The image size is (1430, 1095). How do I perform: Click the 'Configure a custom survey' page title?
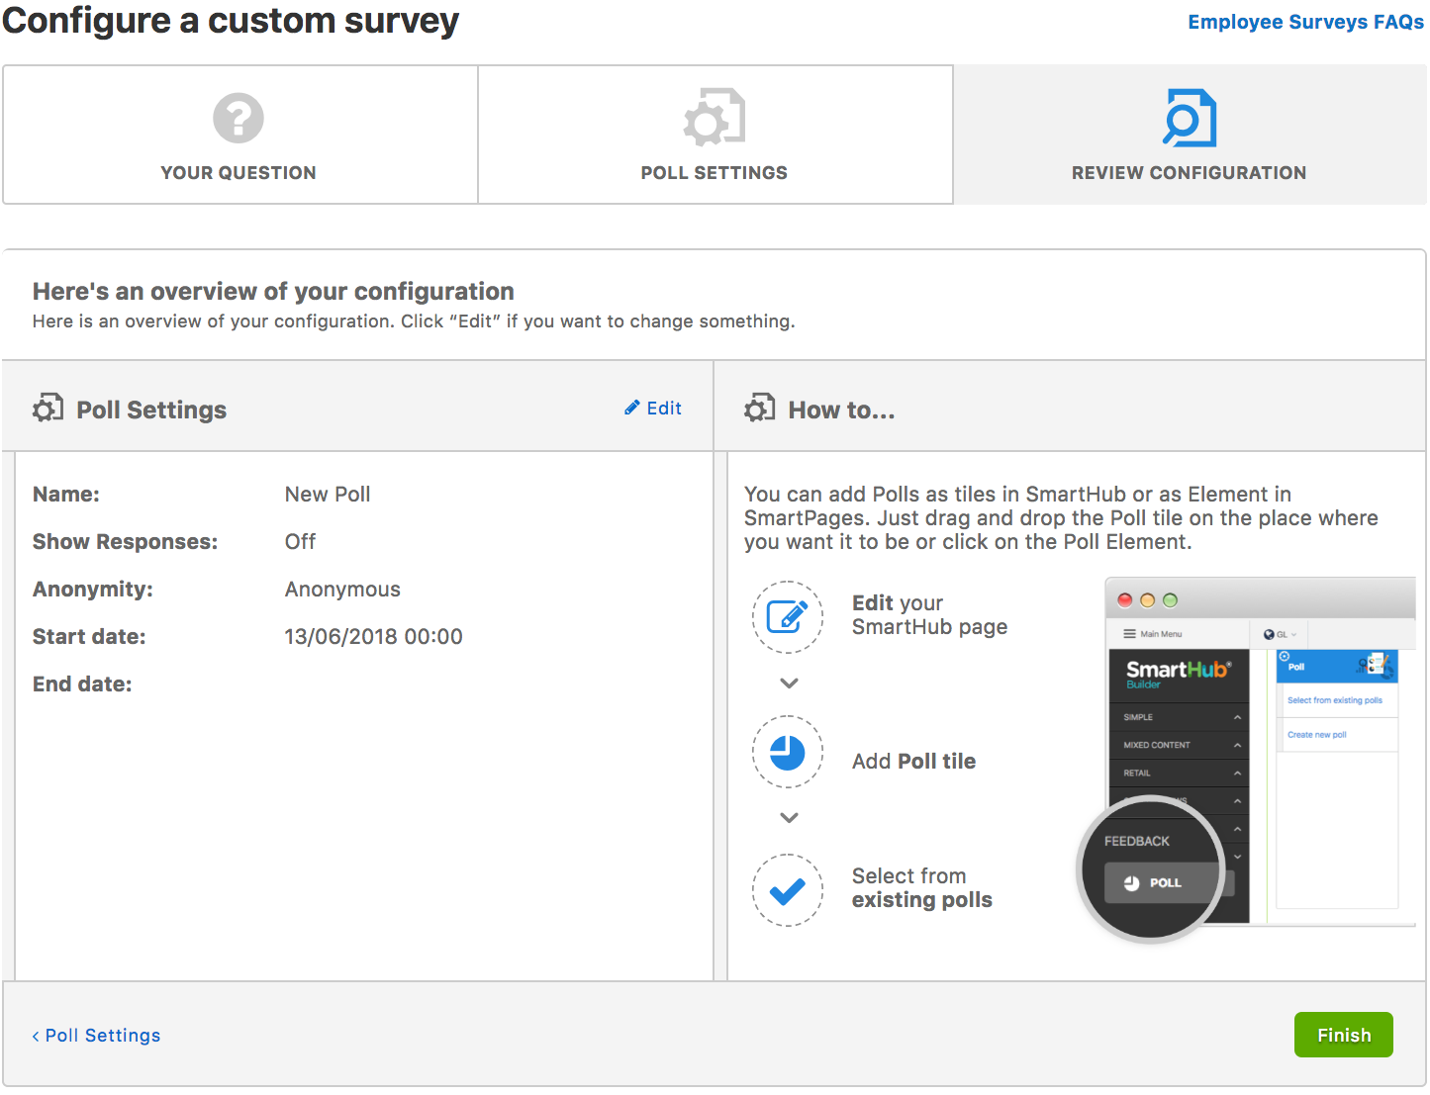point(231,21)
